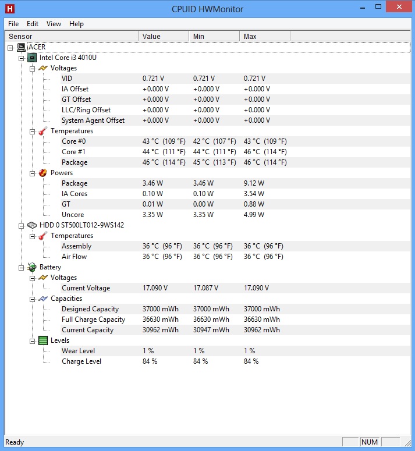Click the HDD Temperatures thermometer icon

[43, 236]
